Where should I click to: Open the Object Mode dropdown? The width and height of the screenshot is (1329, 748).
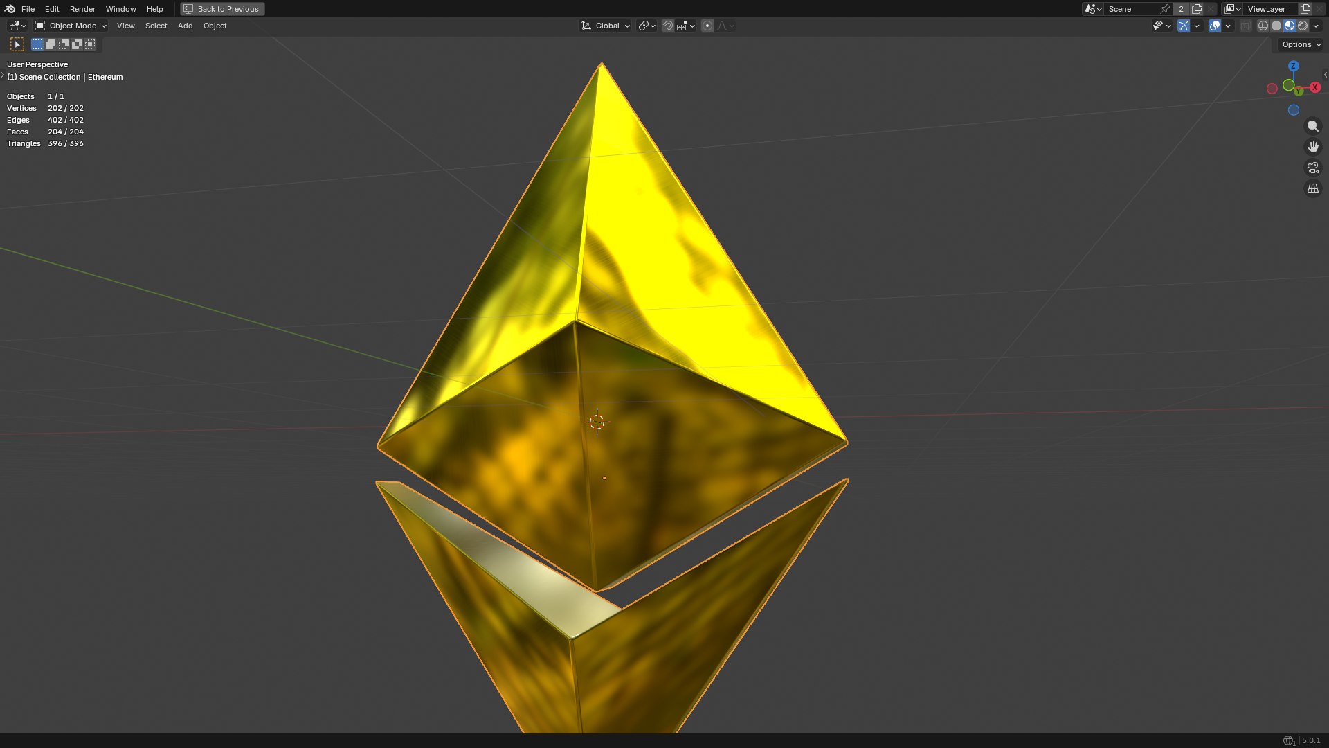(71, 26)
